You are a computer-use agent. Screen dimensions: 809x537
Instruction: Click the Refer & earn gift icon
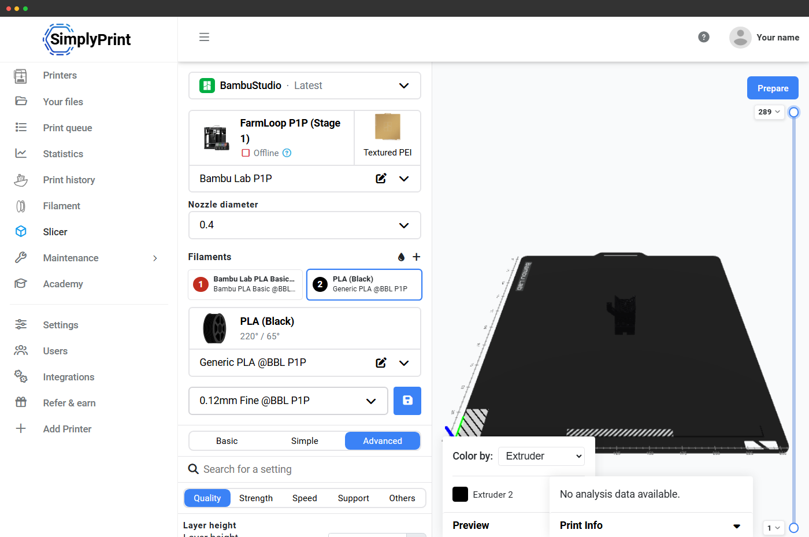(21, 402)
